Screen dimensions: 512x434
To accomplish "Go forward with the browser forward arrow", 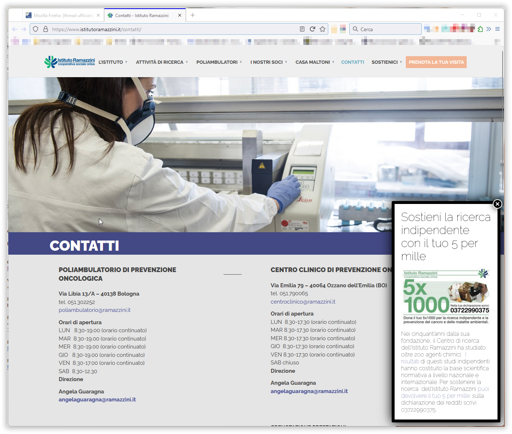I will point(24,29).
